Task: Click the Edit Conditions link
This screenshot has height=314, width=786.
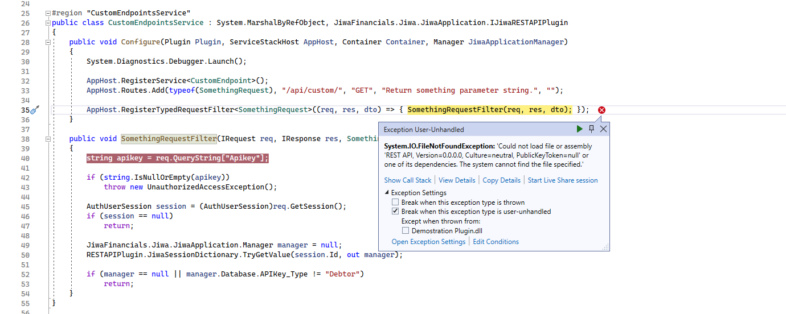Action: 496,242
